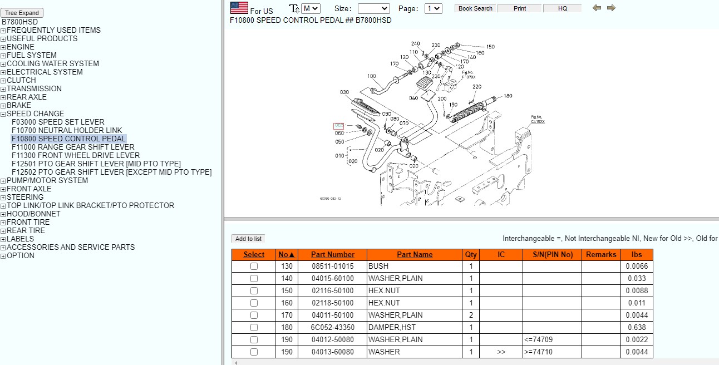Check the box for BUSH 08511-01015

click(x=254, y=267)
